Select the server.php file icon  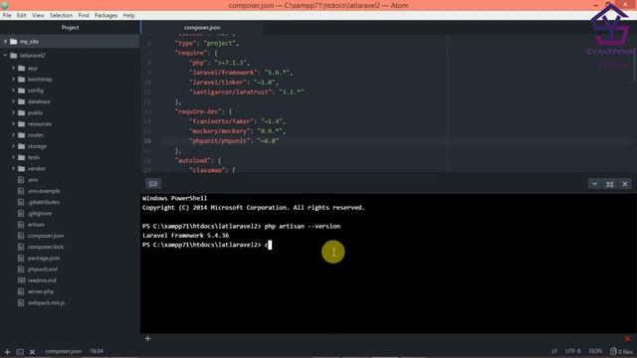point(21,291)
